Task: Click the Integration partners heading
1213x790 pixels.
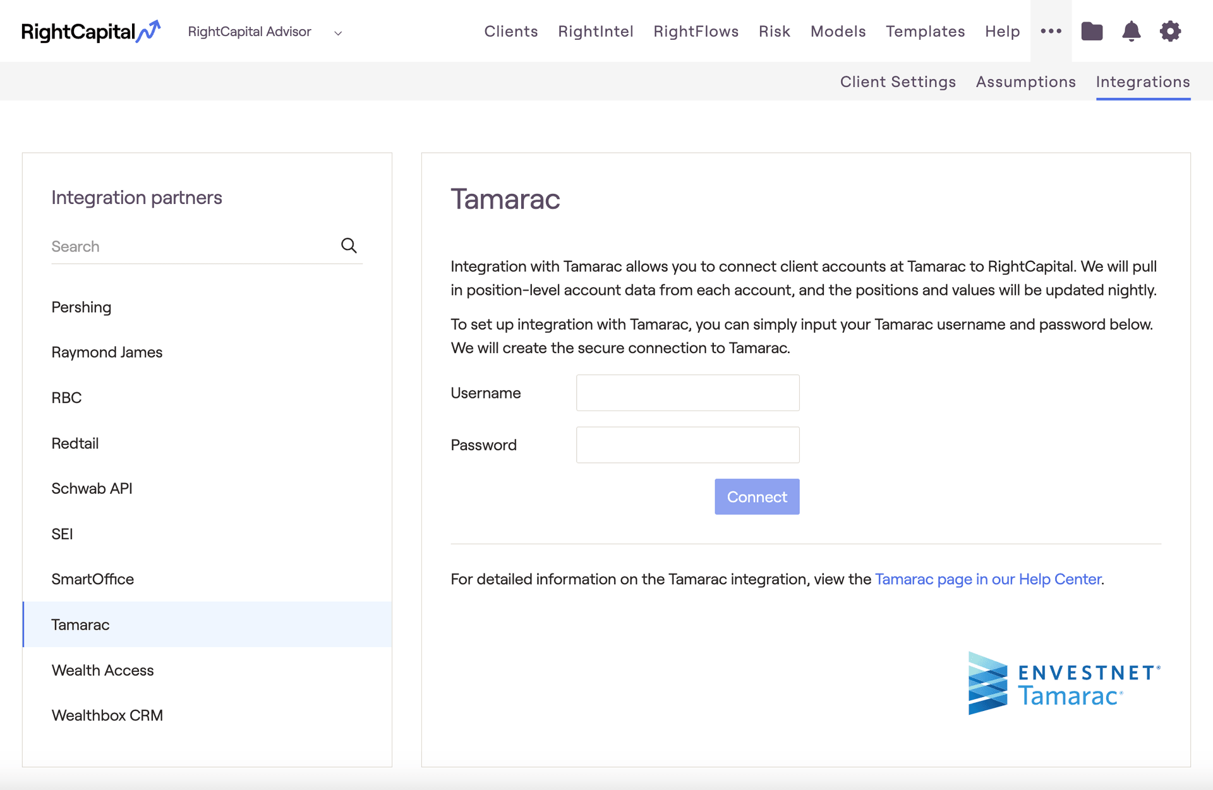Action: click(136, 198)
